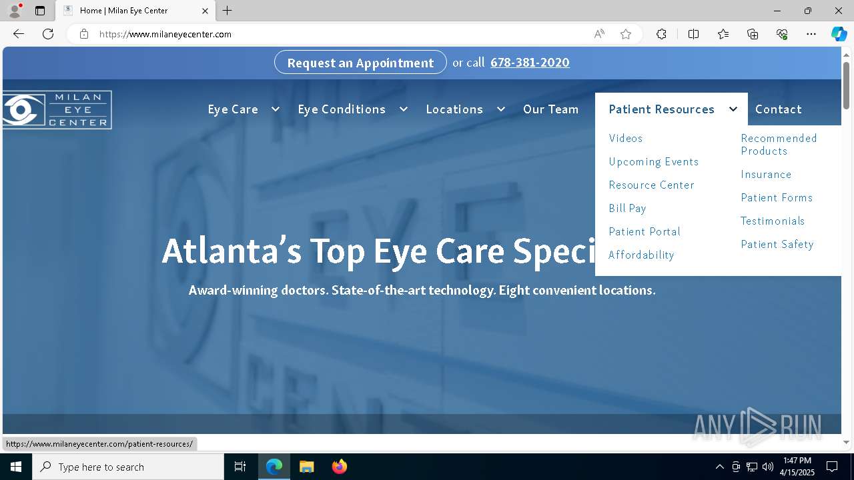
Task: Click the Windows search box
Action: click(x=128, y=467)
